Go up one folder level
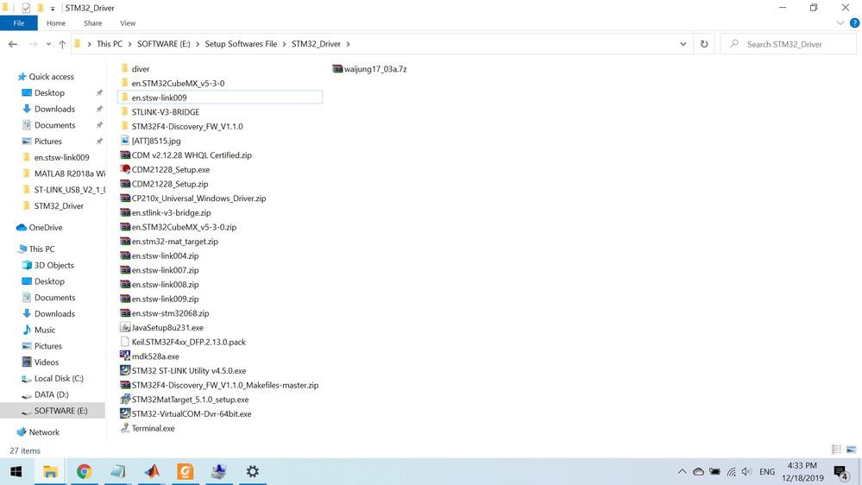862x485 pixels. click(x=62, y=44)
